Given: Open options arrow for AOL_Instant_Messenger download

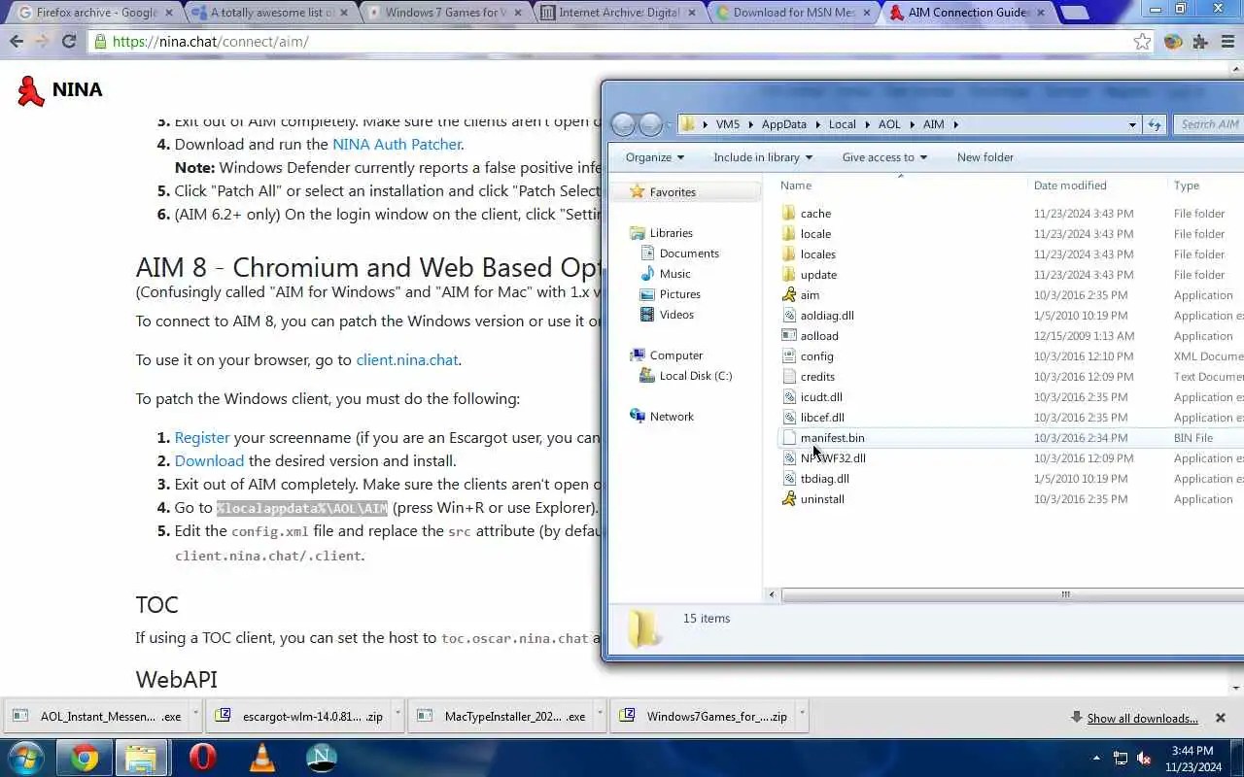Looking at the screenshot, I should (195, 716).
